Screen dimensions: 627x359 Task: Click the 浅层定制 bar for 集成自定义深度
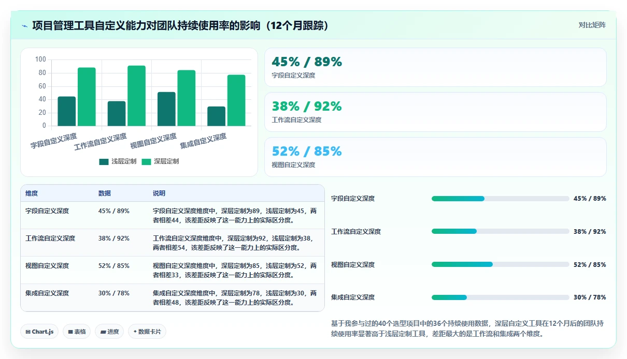point(216,116)
